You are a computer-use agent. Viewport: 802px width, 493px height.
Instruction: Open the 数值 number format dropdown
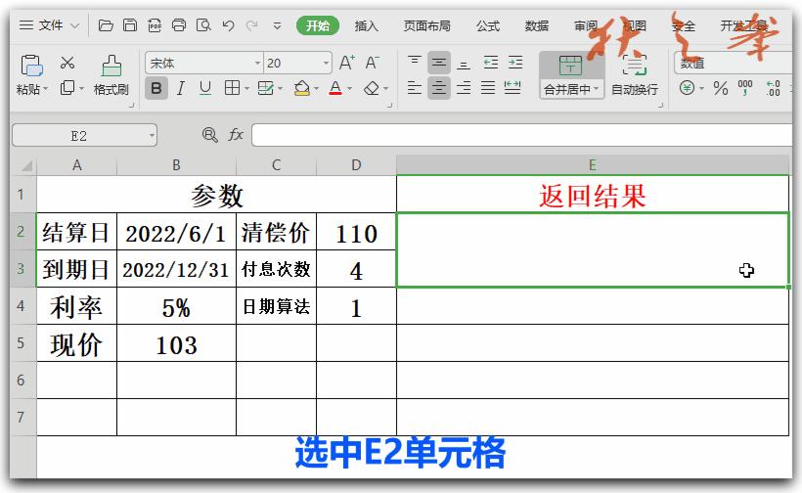tap(735, 63)
